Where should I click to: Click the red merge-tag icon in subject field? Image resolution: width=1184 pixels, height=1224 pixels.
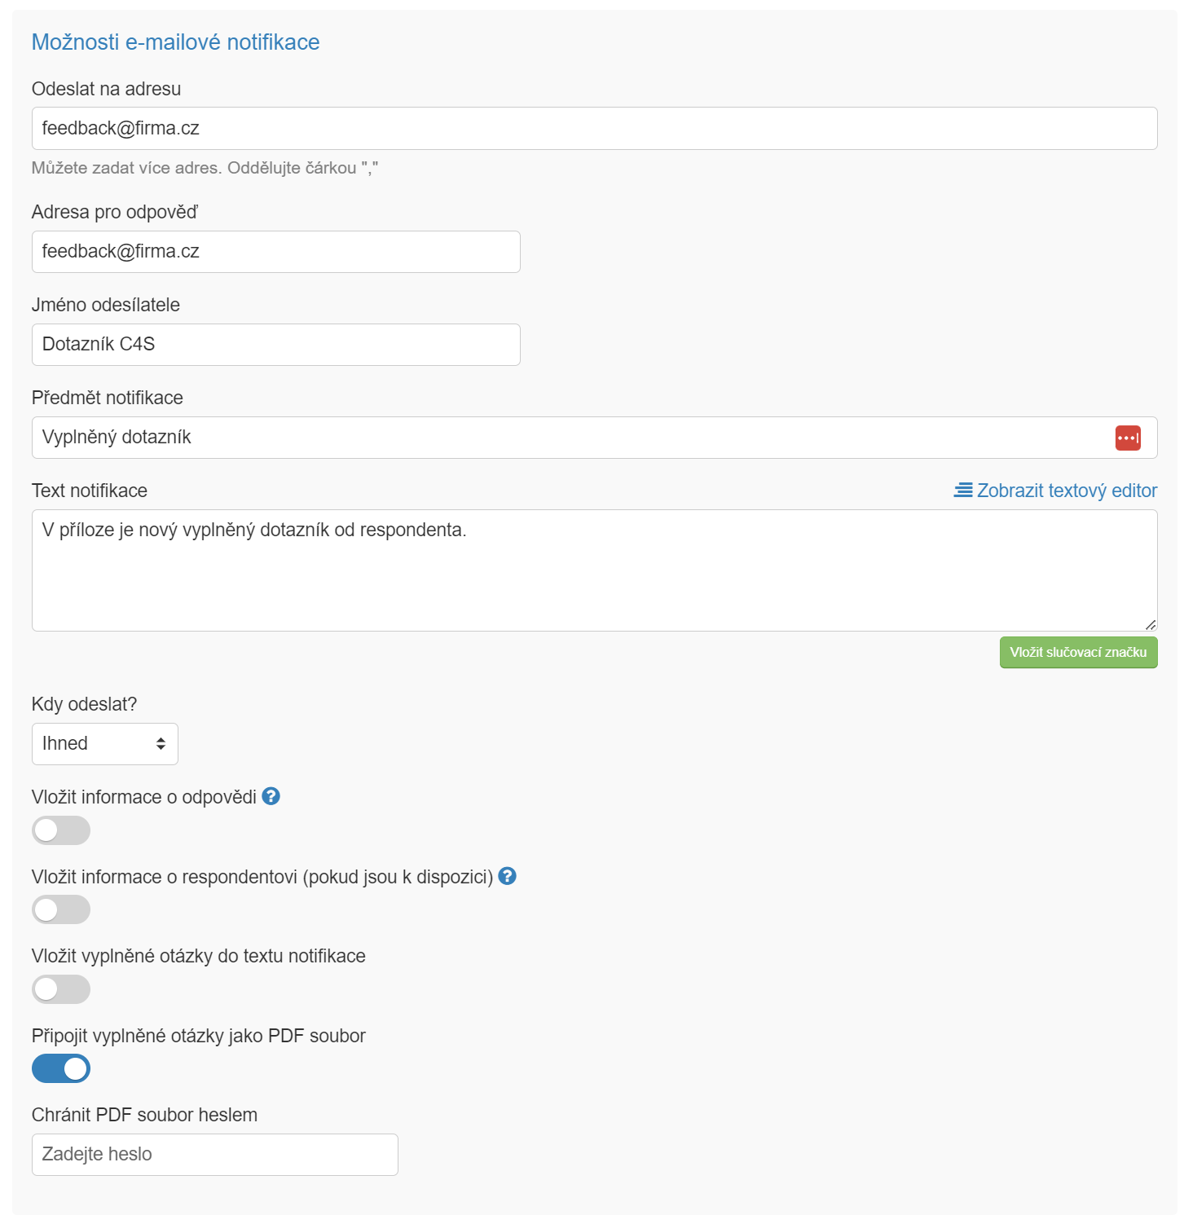pos(1128,438)
